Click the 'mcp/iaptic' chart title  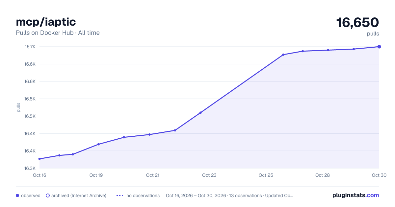[46, 22]
